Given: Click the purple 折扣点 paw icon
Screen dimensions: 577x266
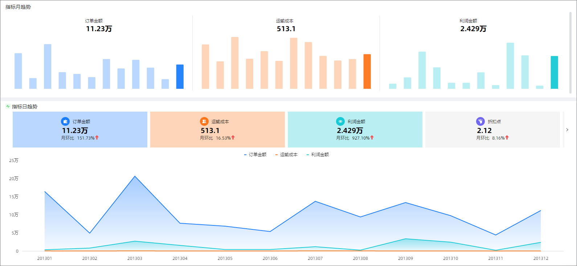Looking at the screenshot, I should 480,121.
